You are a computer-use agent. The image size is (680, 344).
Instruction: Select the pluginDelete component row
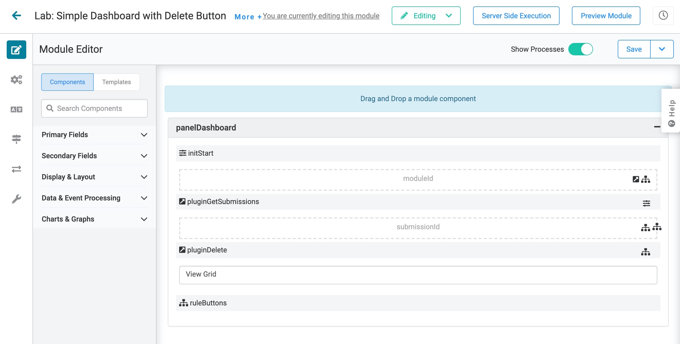coord(418,250)
